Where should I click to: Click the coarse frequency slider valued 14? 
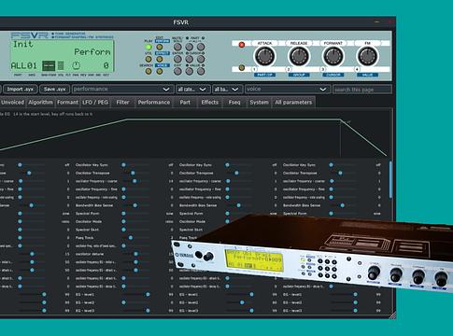coord(135,181)
